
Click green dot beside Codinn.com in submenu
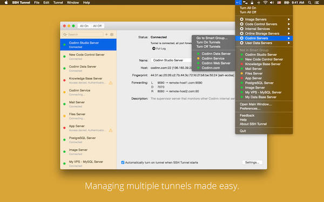pos(198,68)
